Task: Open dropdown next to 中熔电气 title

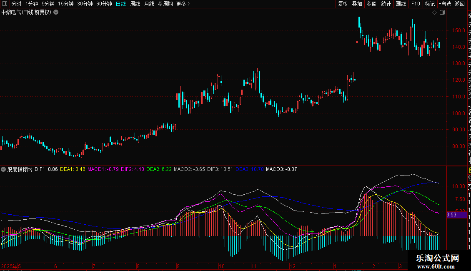Action: [56, 13]
